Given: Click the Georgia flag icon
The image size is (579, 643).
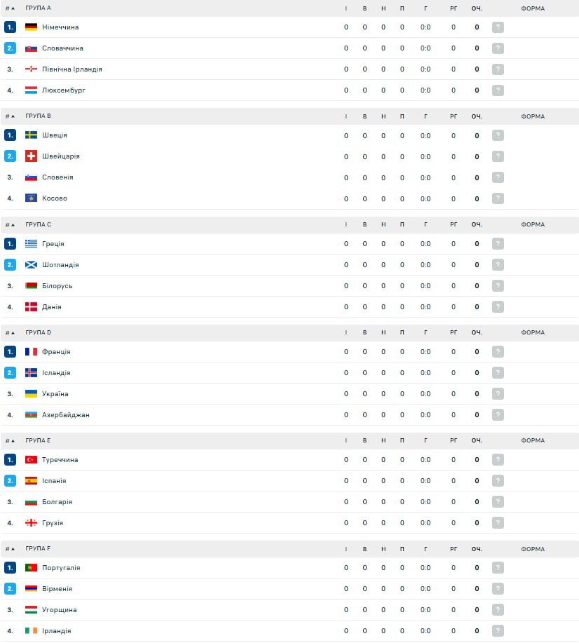Looking at the screenshot, I should 31,523.
